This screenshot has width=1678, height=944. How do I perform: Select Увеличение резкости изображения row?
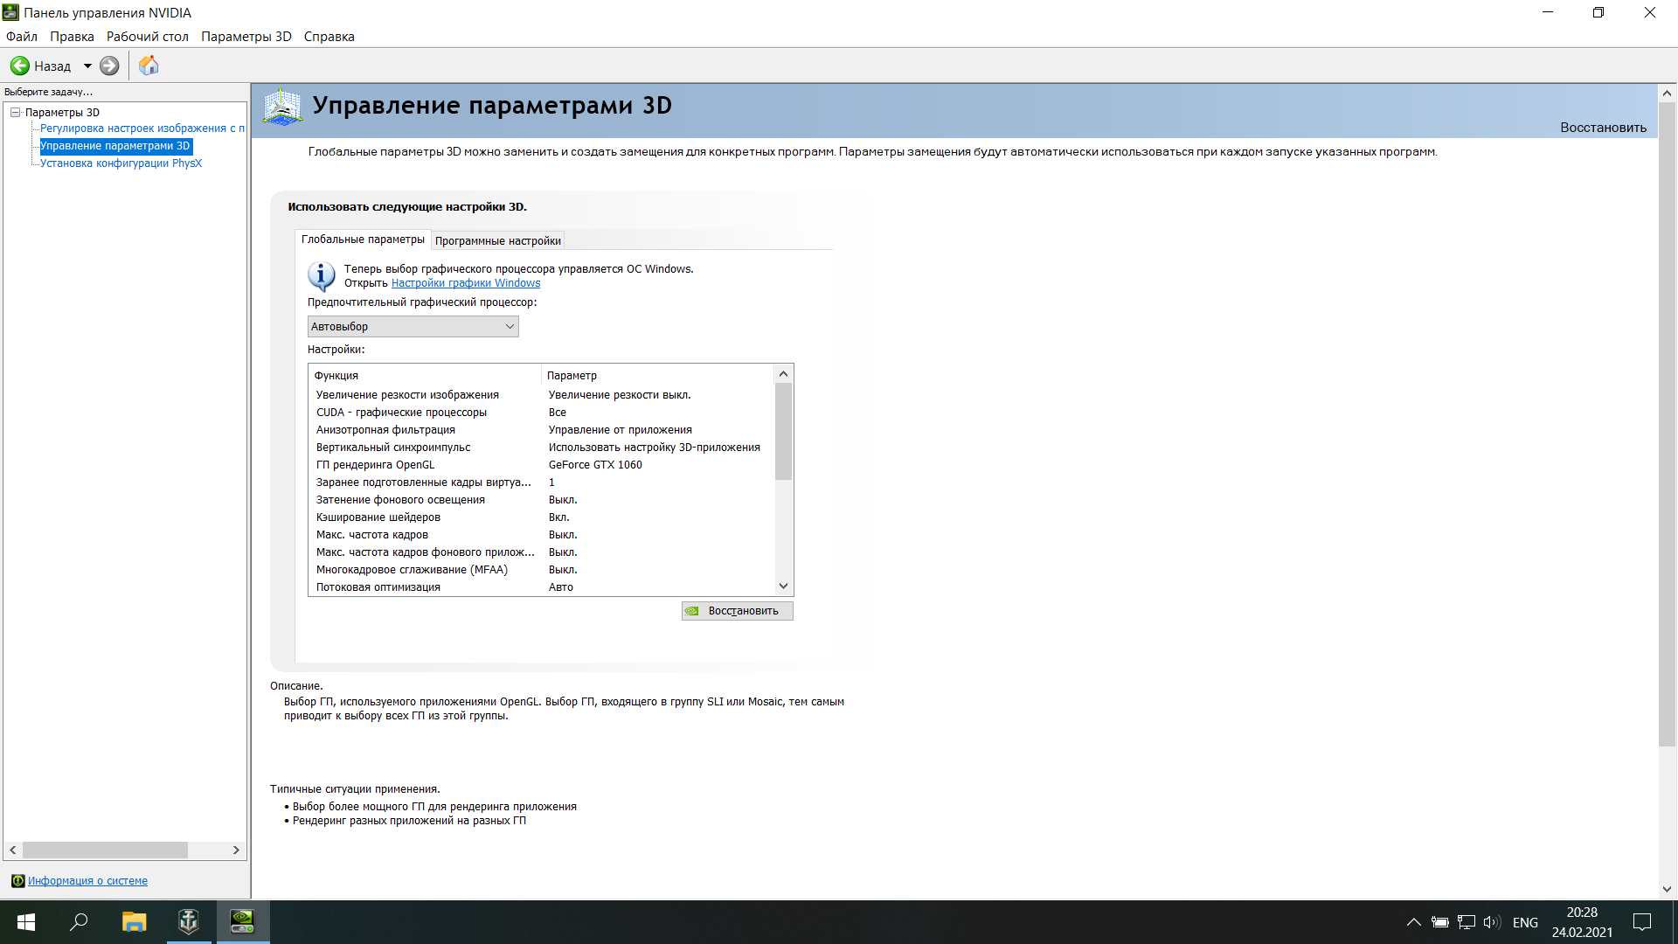(x=542, y=395)
